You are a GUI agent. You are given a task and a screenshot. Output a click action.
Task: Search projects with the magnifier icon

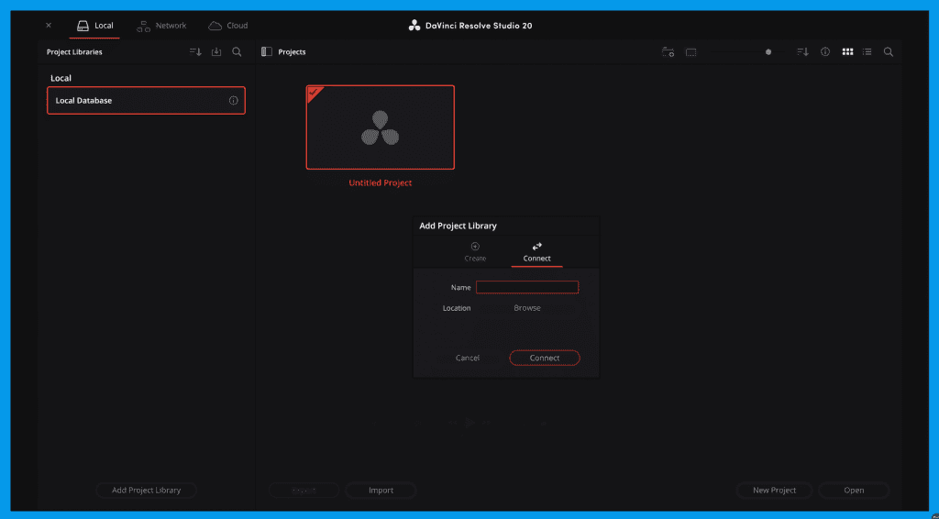(x=889, y=52)
